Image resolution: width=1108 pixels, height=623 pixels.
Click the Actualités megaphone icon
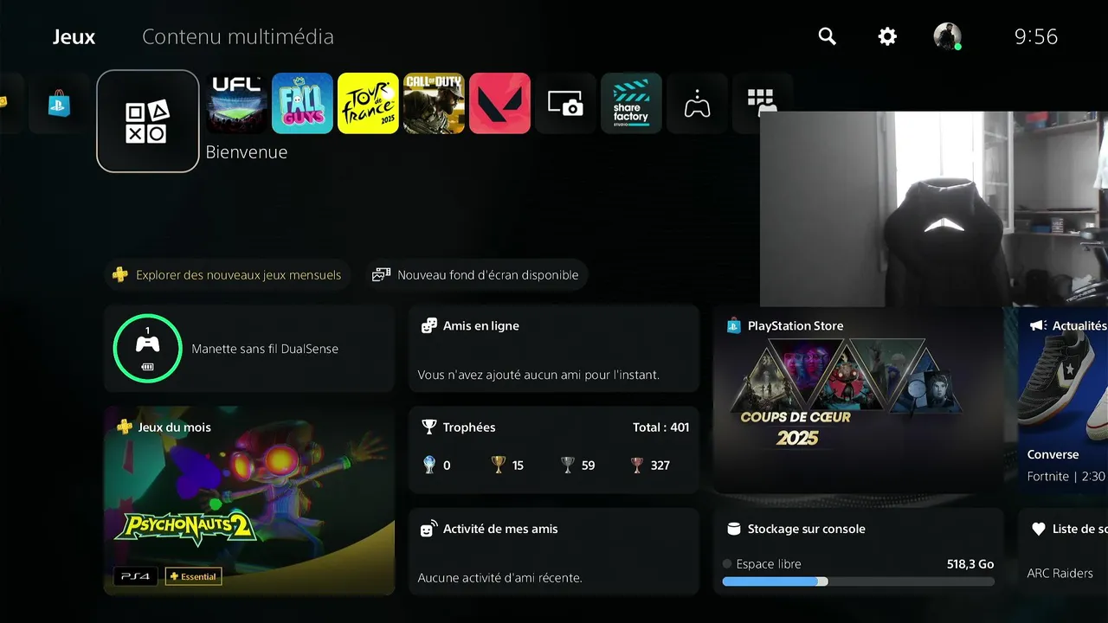(x=1038, y=325)
